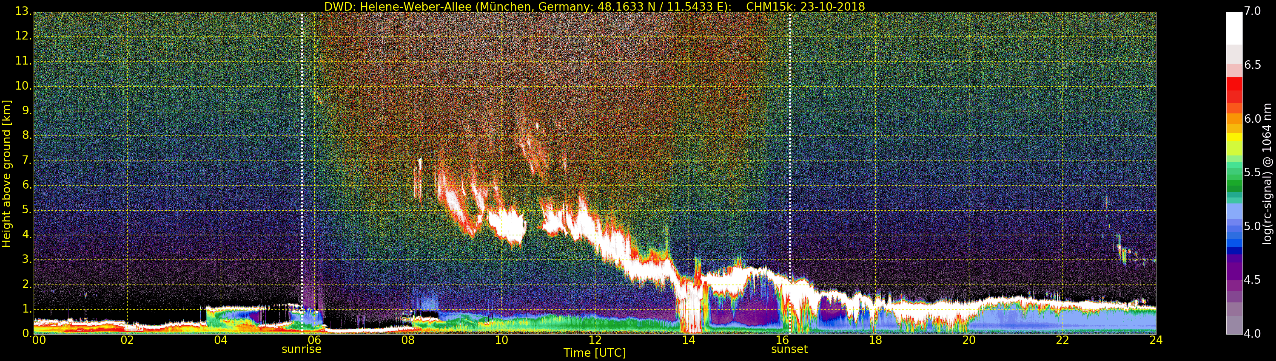The height and width of the screenshot is (361, 1276).
Task: Click the colorbar tick label 7.0
Action: [x=1252, y=11]
